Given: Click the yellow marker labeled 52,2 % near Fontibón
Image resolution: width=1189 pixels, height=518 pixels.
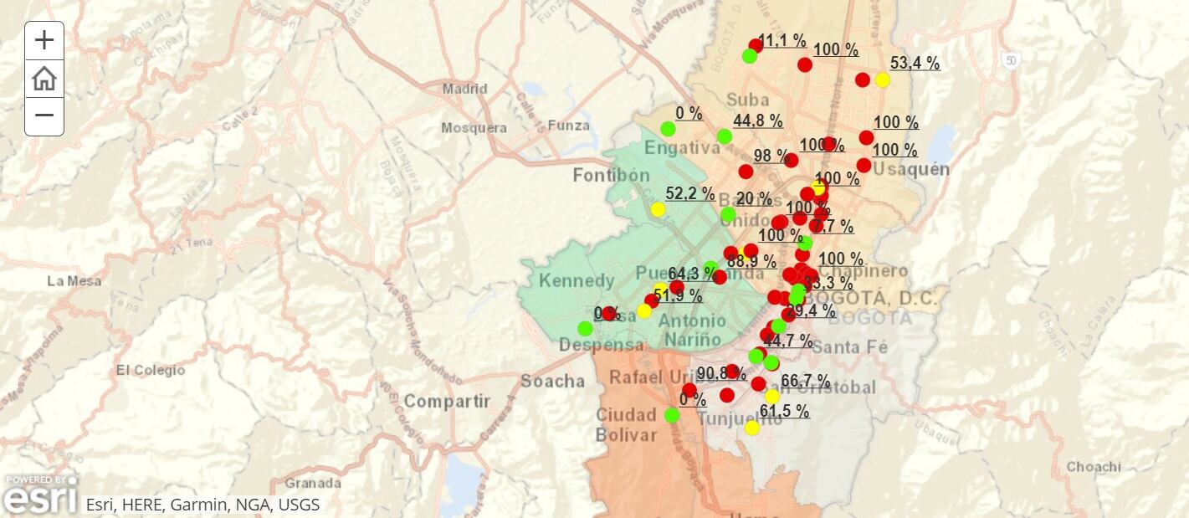Looking at the screenshot, I should tap(657, 210).
